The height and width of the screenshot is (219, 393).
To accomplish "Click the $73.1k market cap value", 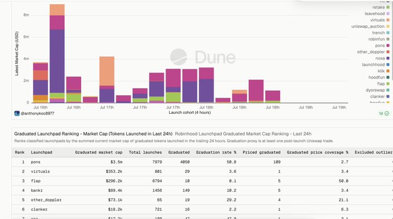I will (115, 200).
